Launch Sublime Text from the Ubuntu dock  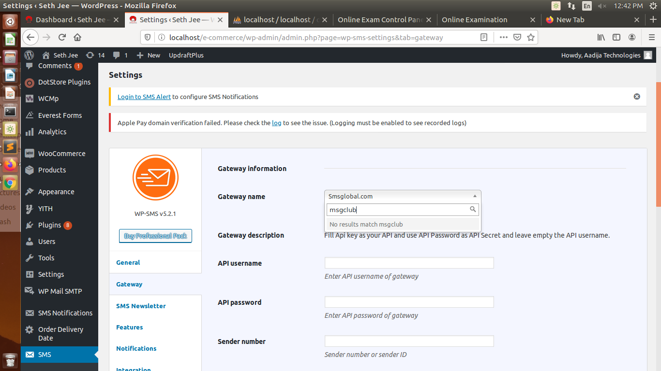(x=10, y=146)
